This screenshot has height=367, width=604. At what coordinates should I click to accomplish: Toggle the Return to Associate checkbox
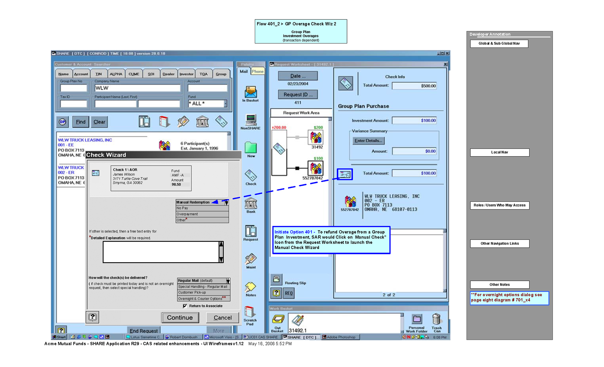pos(185,306)
